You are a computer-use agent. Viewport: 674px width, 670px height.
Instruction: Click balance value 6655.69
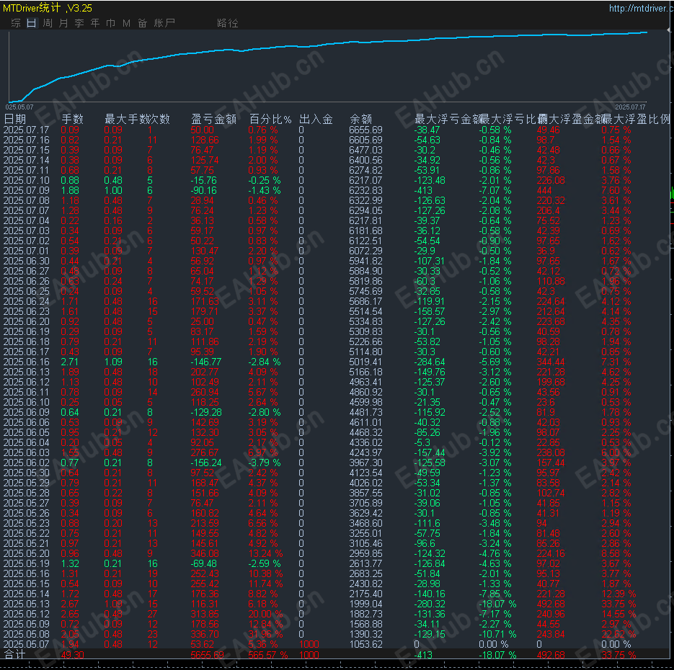coord(365,130)
